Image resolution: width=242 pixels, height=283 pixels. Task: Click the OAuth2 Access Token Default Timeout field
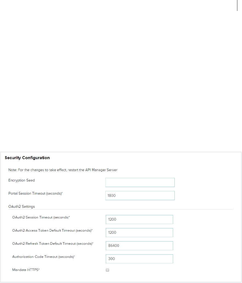[139, 232]
